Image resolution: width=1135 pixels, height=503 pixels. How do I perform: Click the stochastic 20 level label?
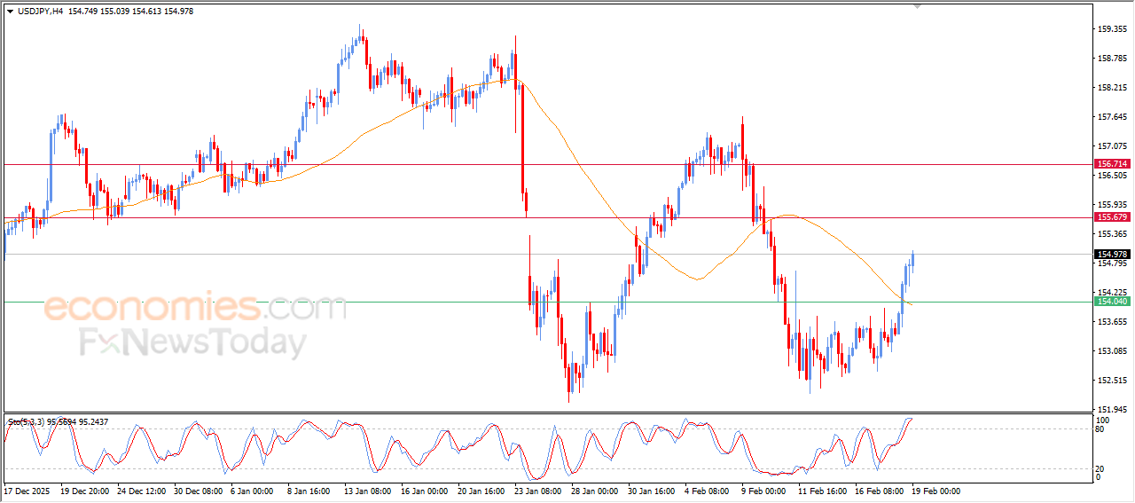[1101, 468]
